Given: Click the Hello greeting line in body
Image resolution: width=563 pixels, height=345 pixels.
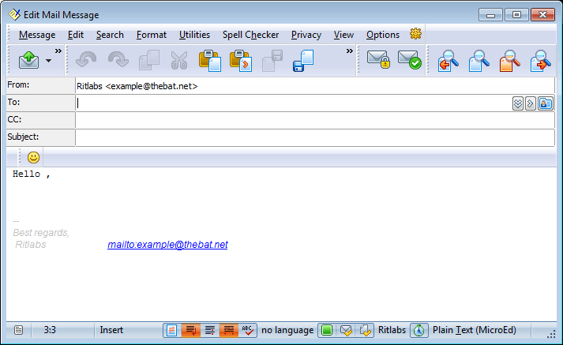Looking at the screenshot, I should point(32,174).
